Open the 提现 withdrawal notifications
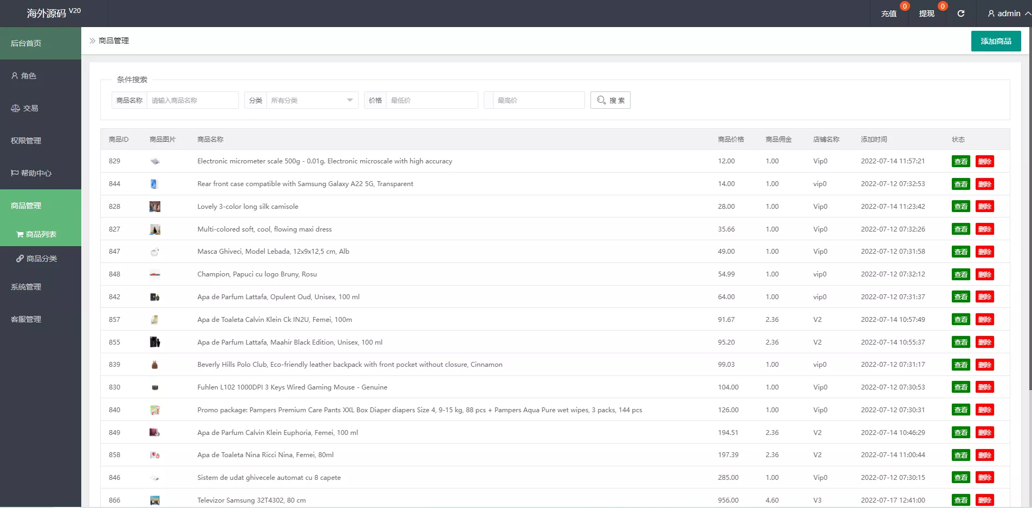 pos(927,14)
